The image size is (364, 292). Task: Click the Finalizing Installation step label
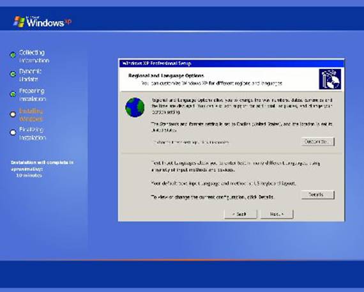pos(33,134)
